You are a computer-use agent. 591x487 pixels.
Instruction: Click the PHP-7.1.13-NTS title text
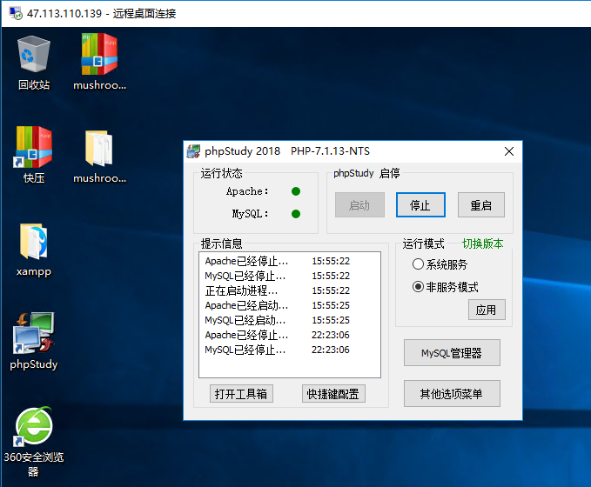[x=330, y=151]
